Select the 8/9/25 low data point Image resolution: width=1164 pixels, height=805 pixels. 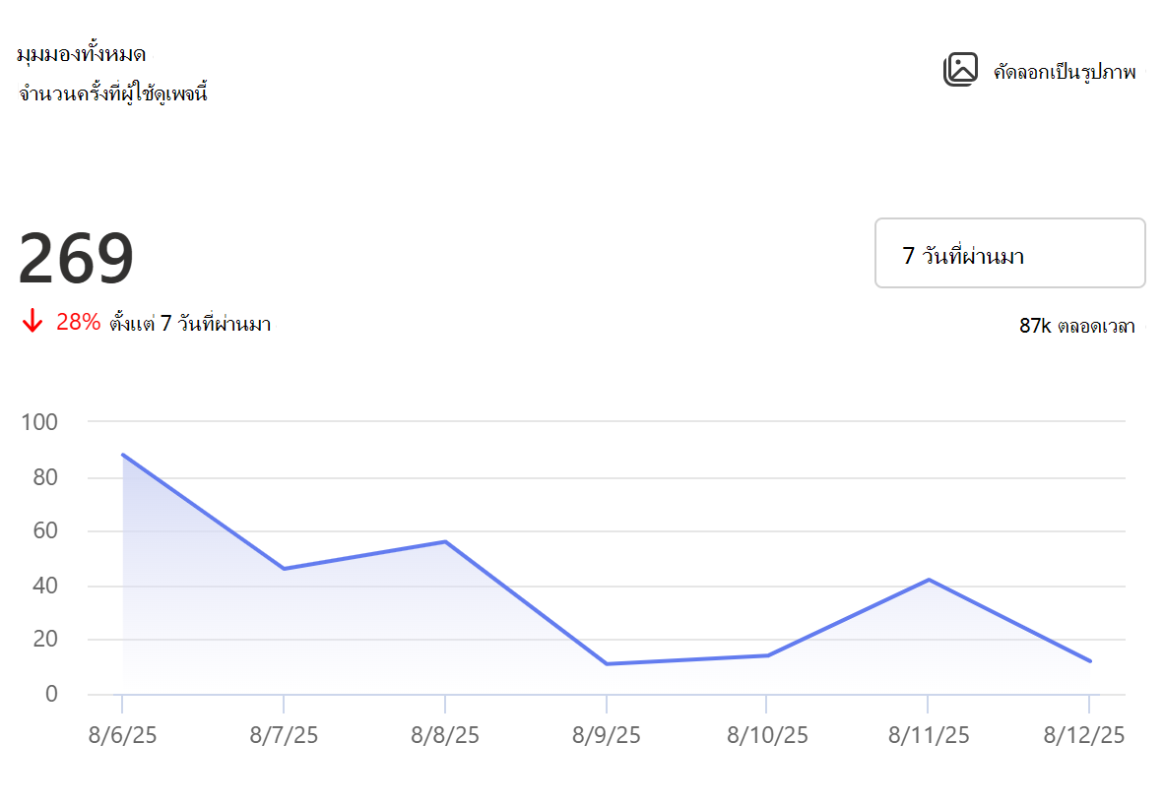[x=607, y=663]
